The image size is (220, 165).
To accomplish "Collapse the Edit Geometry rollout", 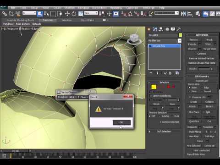I will [202, 76].
